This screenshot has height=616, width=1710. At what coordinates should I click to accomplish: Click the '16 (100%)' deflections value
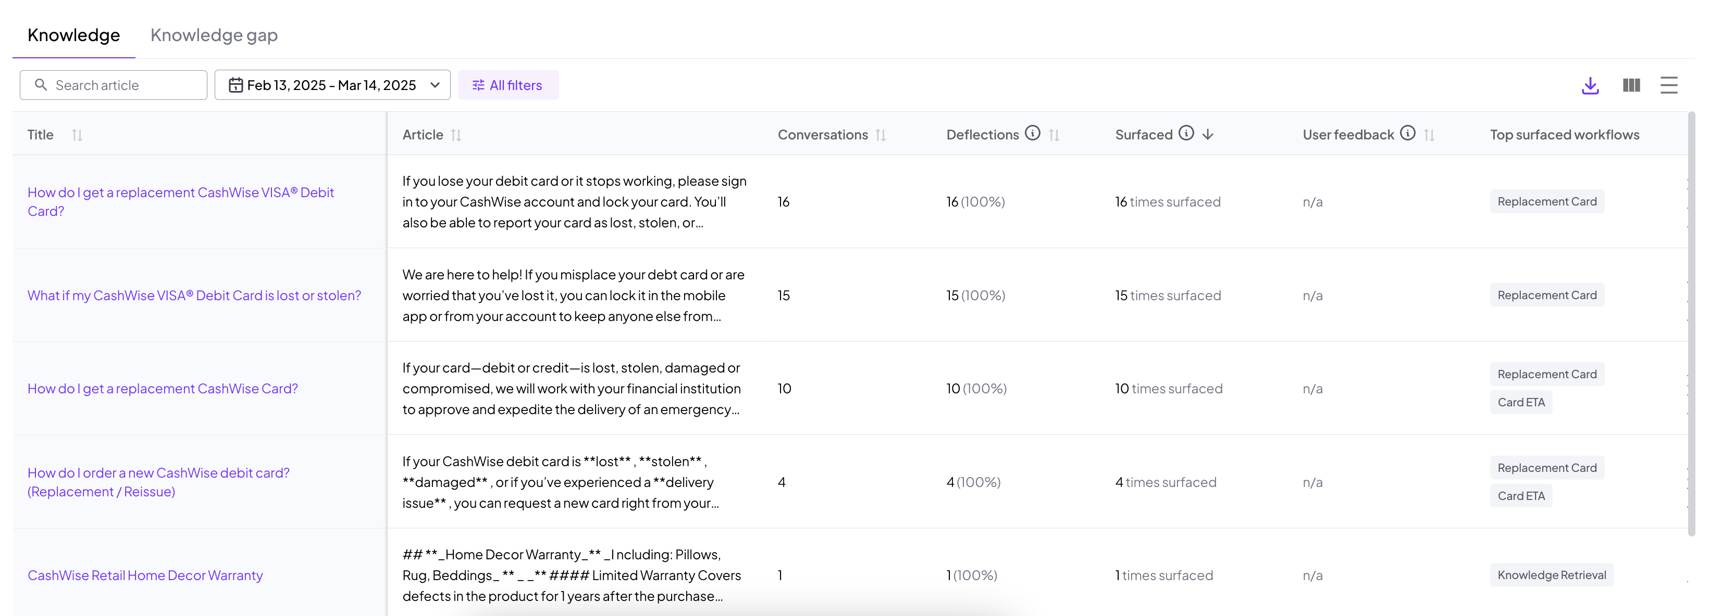975,201
